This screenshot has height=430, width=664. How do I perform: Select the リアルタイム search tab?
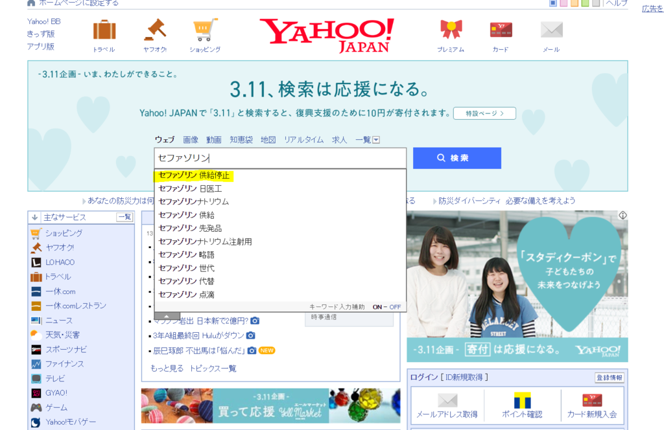[303, 140]
